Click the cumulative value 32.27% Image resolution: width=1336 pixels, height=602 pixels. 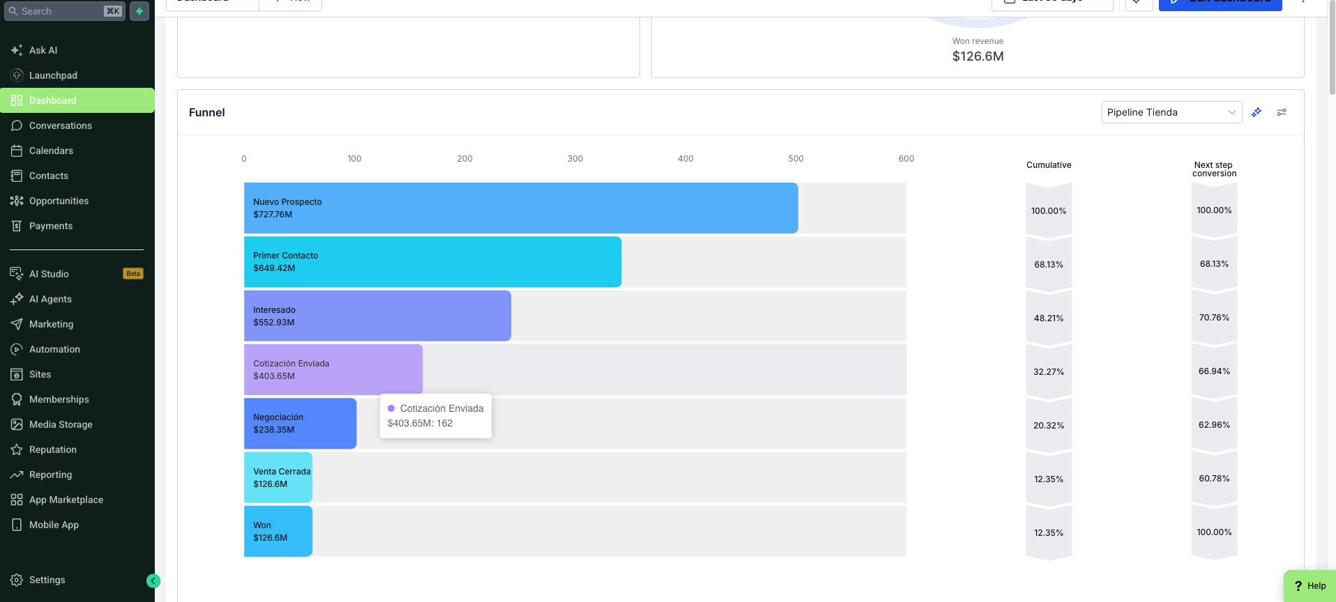[1049, 372]
